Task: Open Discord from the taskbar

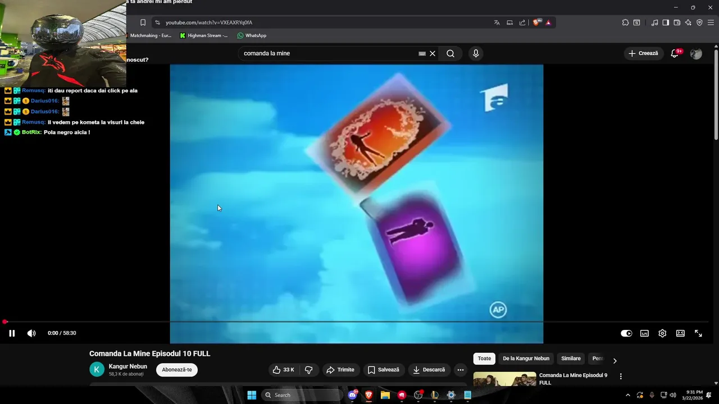Action: tap(352, 395)
